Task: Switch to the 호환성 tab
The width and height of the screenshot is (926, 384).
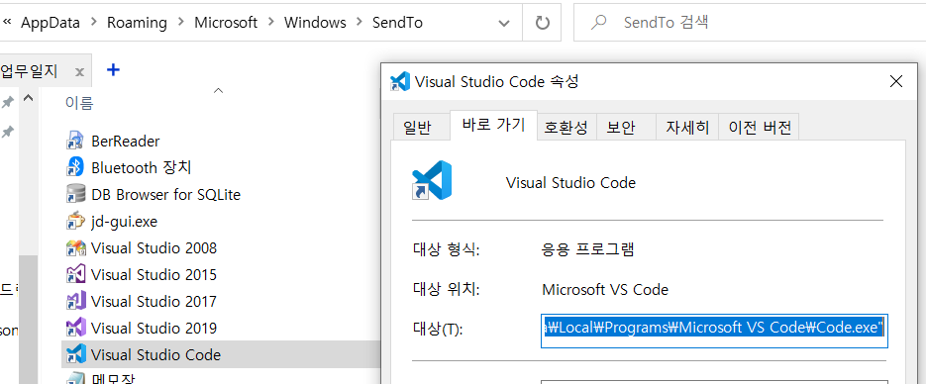Action: coord(566,127)
